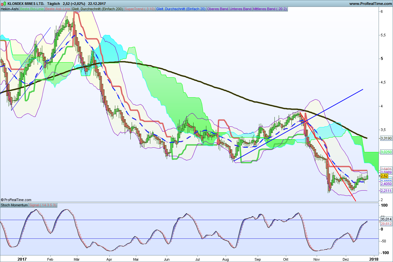Image resolution: width=393 pixels, height=262 pixels.
Task: Open Gleit. Durchschnitt (Einfach 20) label
Action: pos(181,9)
